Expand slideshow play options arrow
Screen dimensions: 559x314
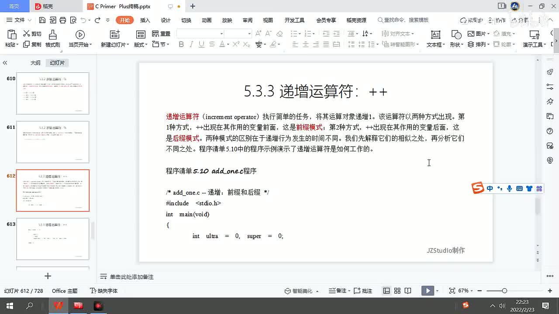[x=437, y=291]
